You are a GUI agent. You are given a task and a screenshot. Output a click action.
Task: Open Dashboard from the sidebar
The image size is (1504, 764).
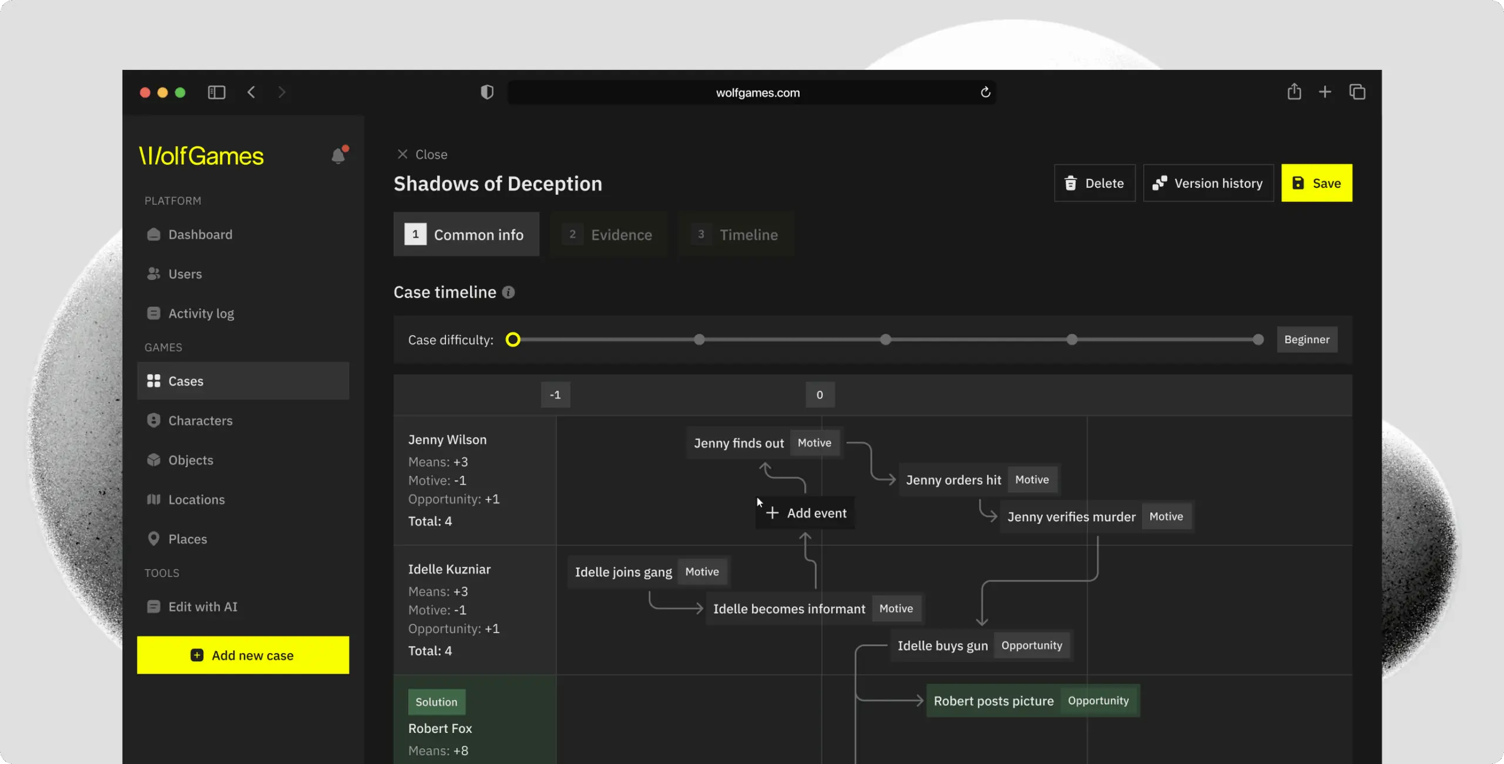pyautogui.click(x=200, y=235)
